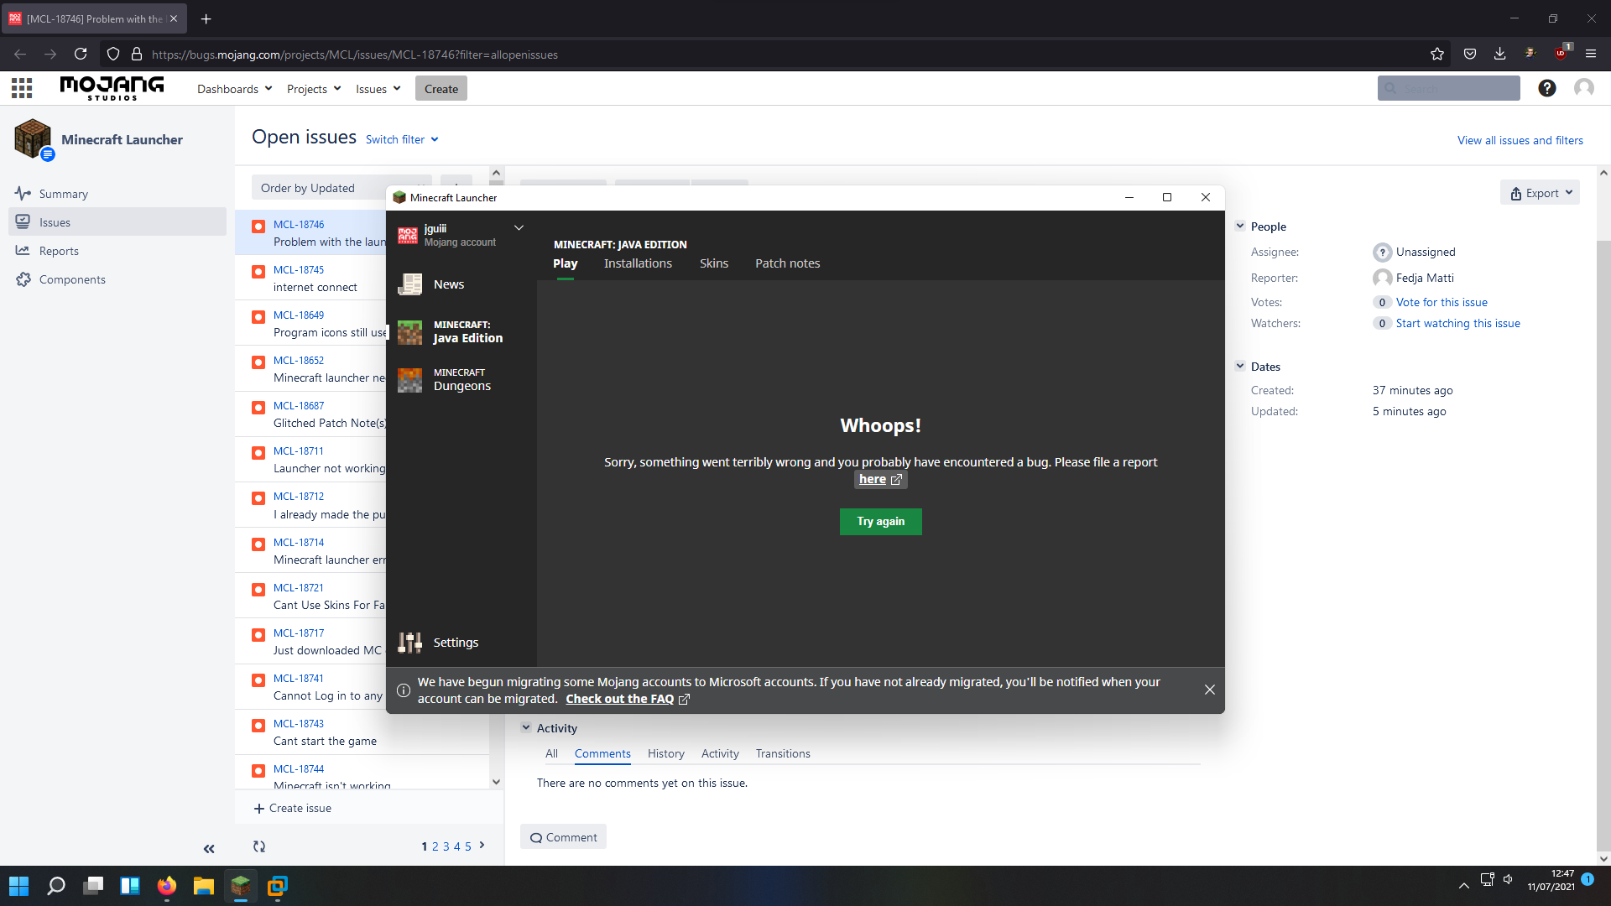Collapse the Jira sidebar with double-chevron
The width and height of the screenshot is (1611, 906).
point(209,849)
